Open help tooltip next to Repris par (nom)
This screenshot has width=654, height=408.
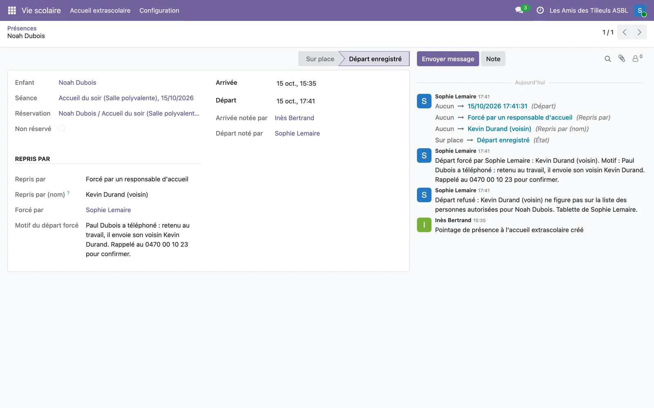click(x=68, y=193)
